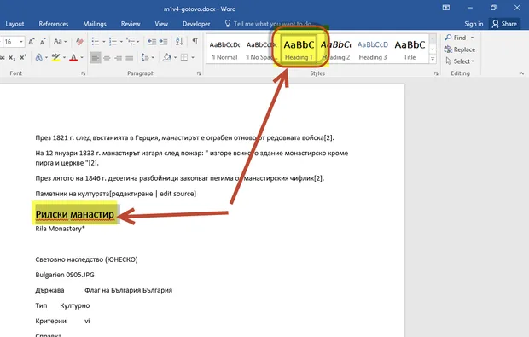Click the Shading paint bucket icon
This screenshot has height=337, width=529.
166,57
